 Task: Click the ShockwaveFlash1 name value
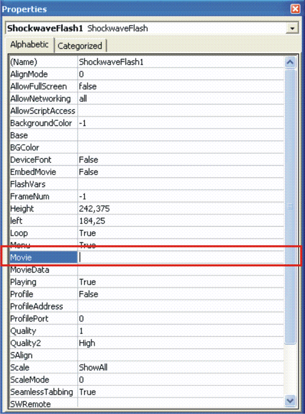click(x=111, y=62)
